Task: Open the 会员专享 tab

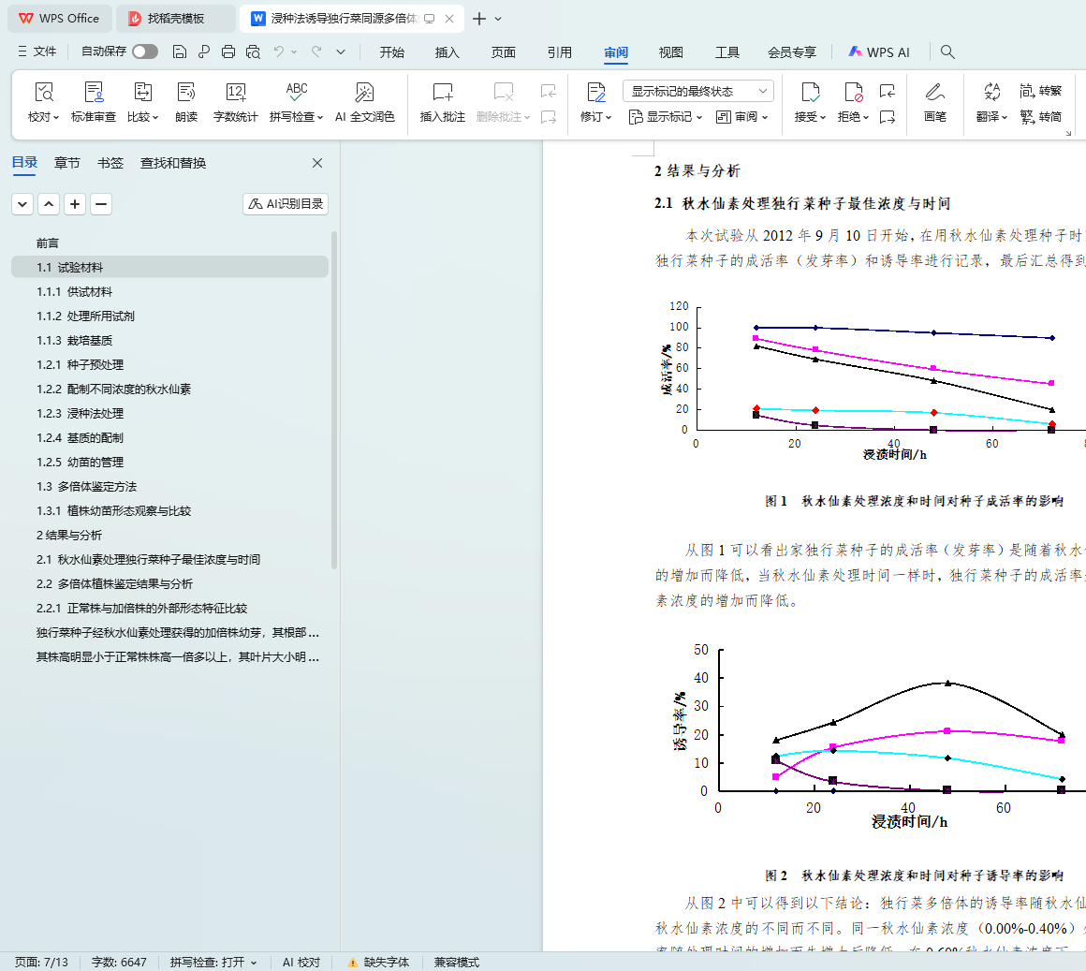Action: coord(792,52)
